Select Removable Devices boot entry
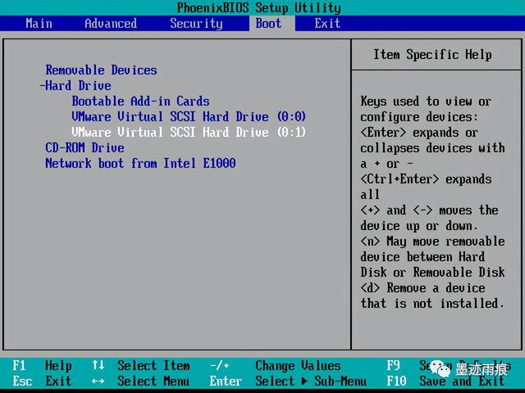 tap(101, 70)
